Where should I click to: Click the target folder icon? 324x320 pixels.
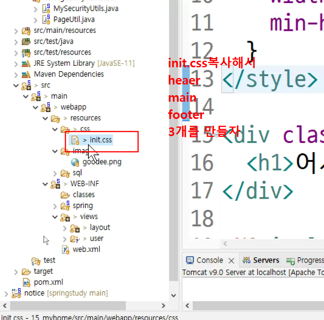tap(26, 272)
